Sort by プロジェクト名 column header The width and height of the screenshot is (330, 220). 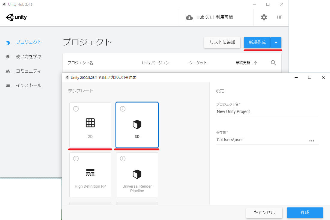tap(80, 63)
